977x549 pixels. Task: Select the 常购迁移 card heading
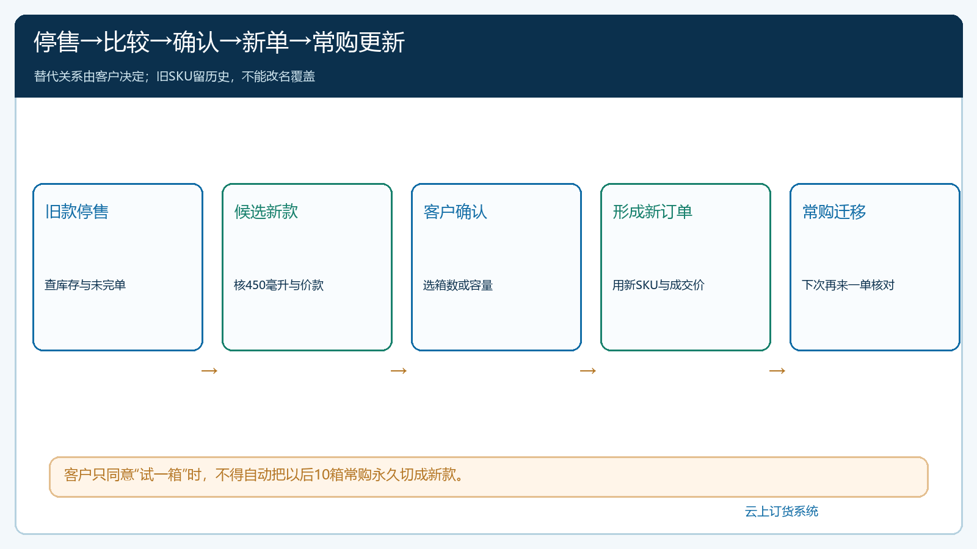[834, 212]
